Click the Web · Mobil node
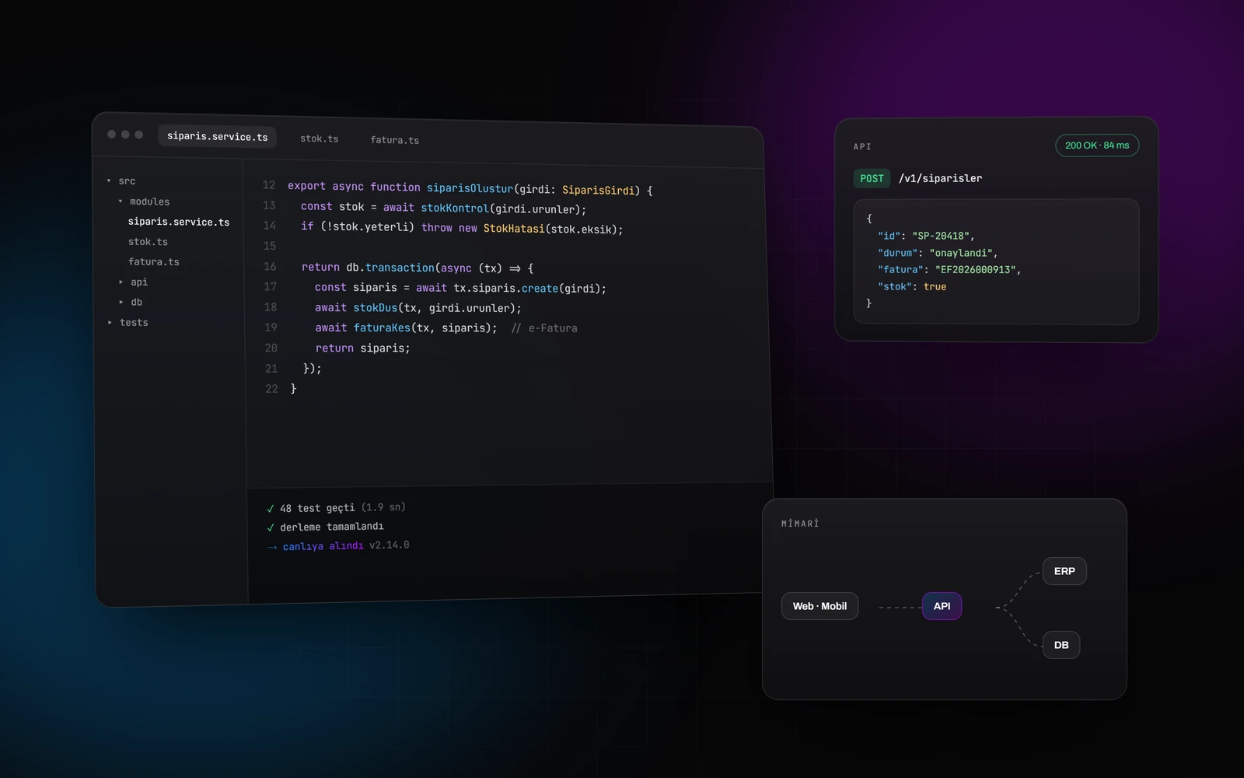The width and height of the screenshot is (1244, 778). (819, 606)
